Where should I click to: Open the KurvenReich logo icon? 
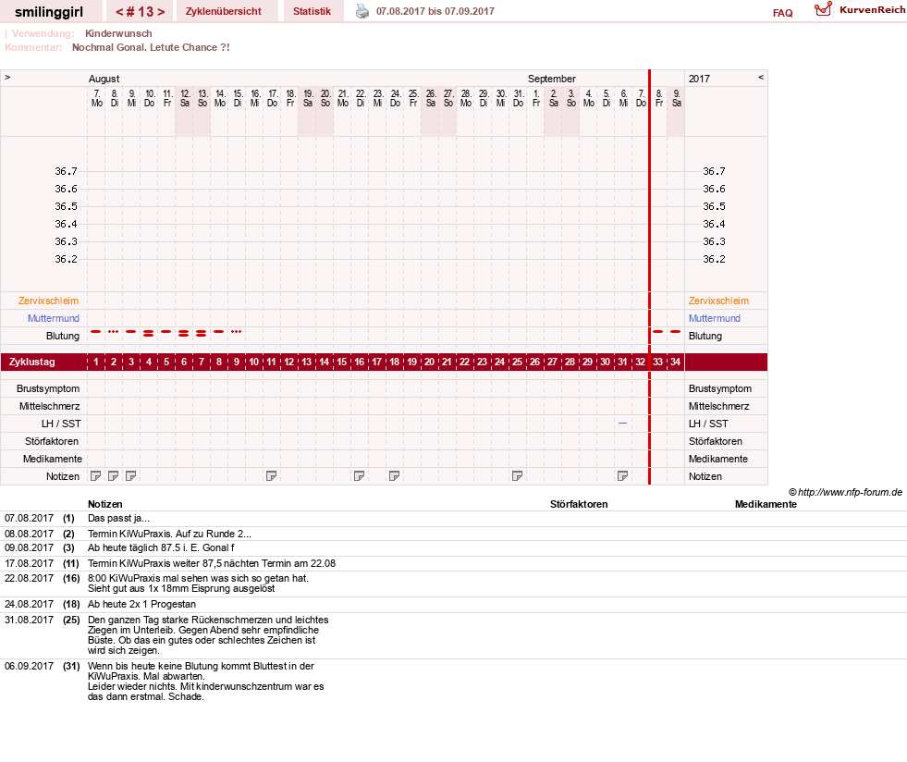[823, 9]
